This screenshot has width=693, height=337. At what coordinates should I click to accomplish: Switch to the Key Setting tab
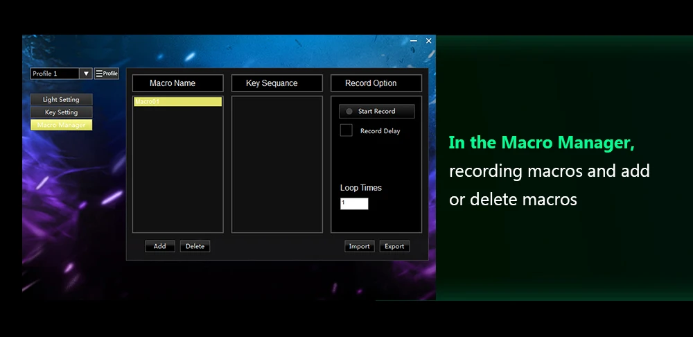click(x=62, y=112)
